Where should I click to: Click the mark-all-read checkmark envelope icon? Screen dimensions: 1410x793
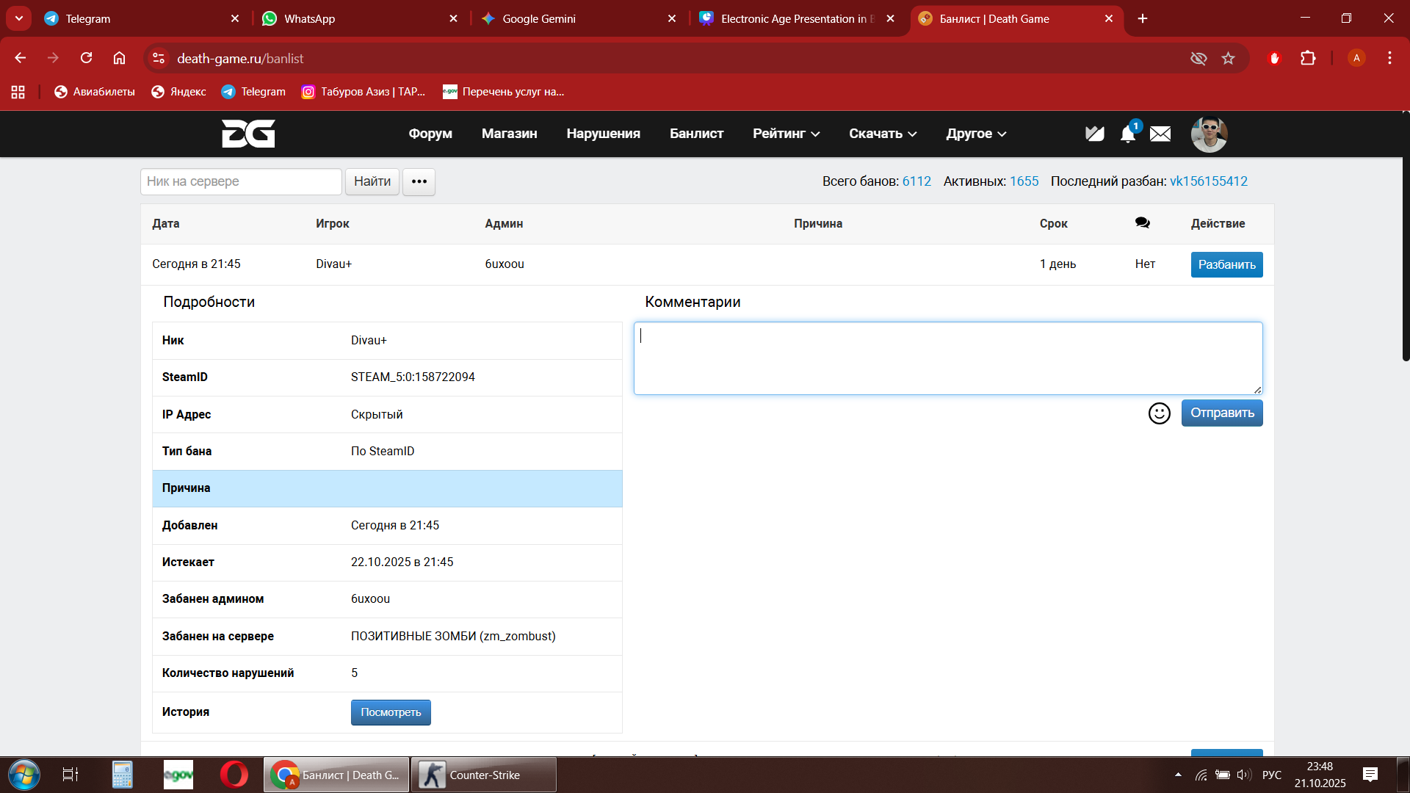(x=1094, y=134)
